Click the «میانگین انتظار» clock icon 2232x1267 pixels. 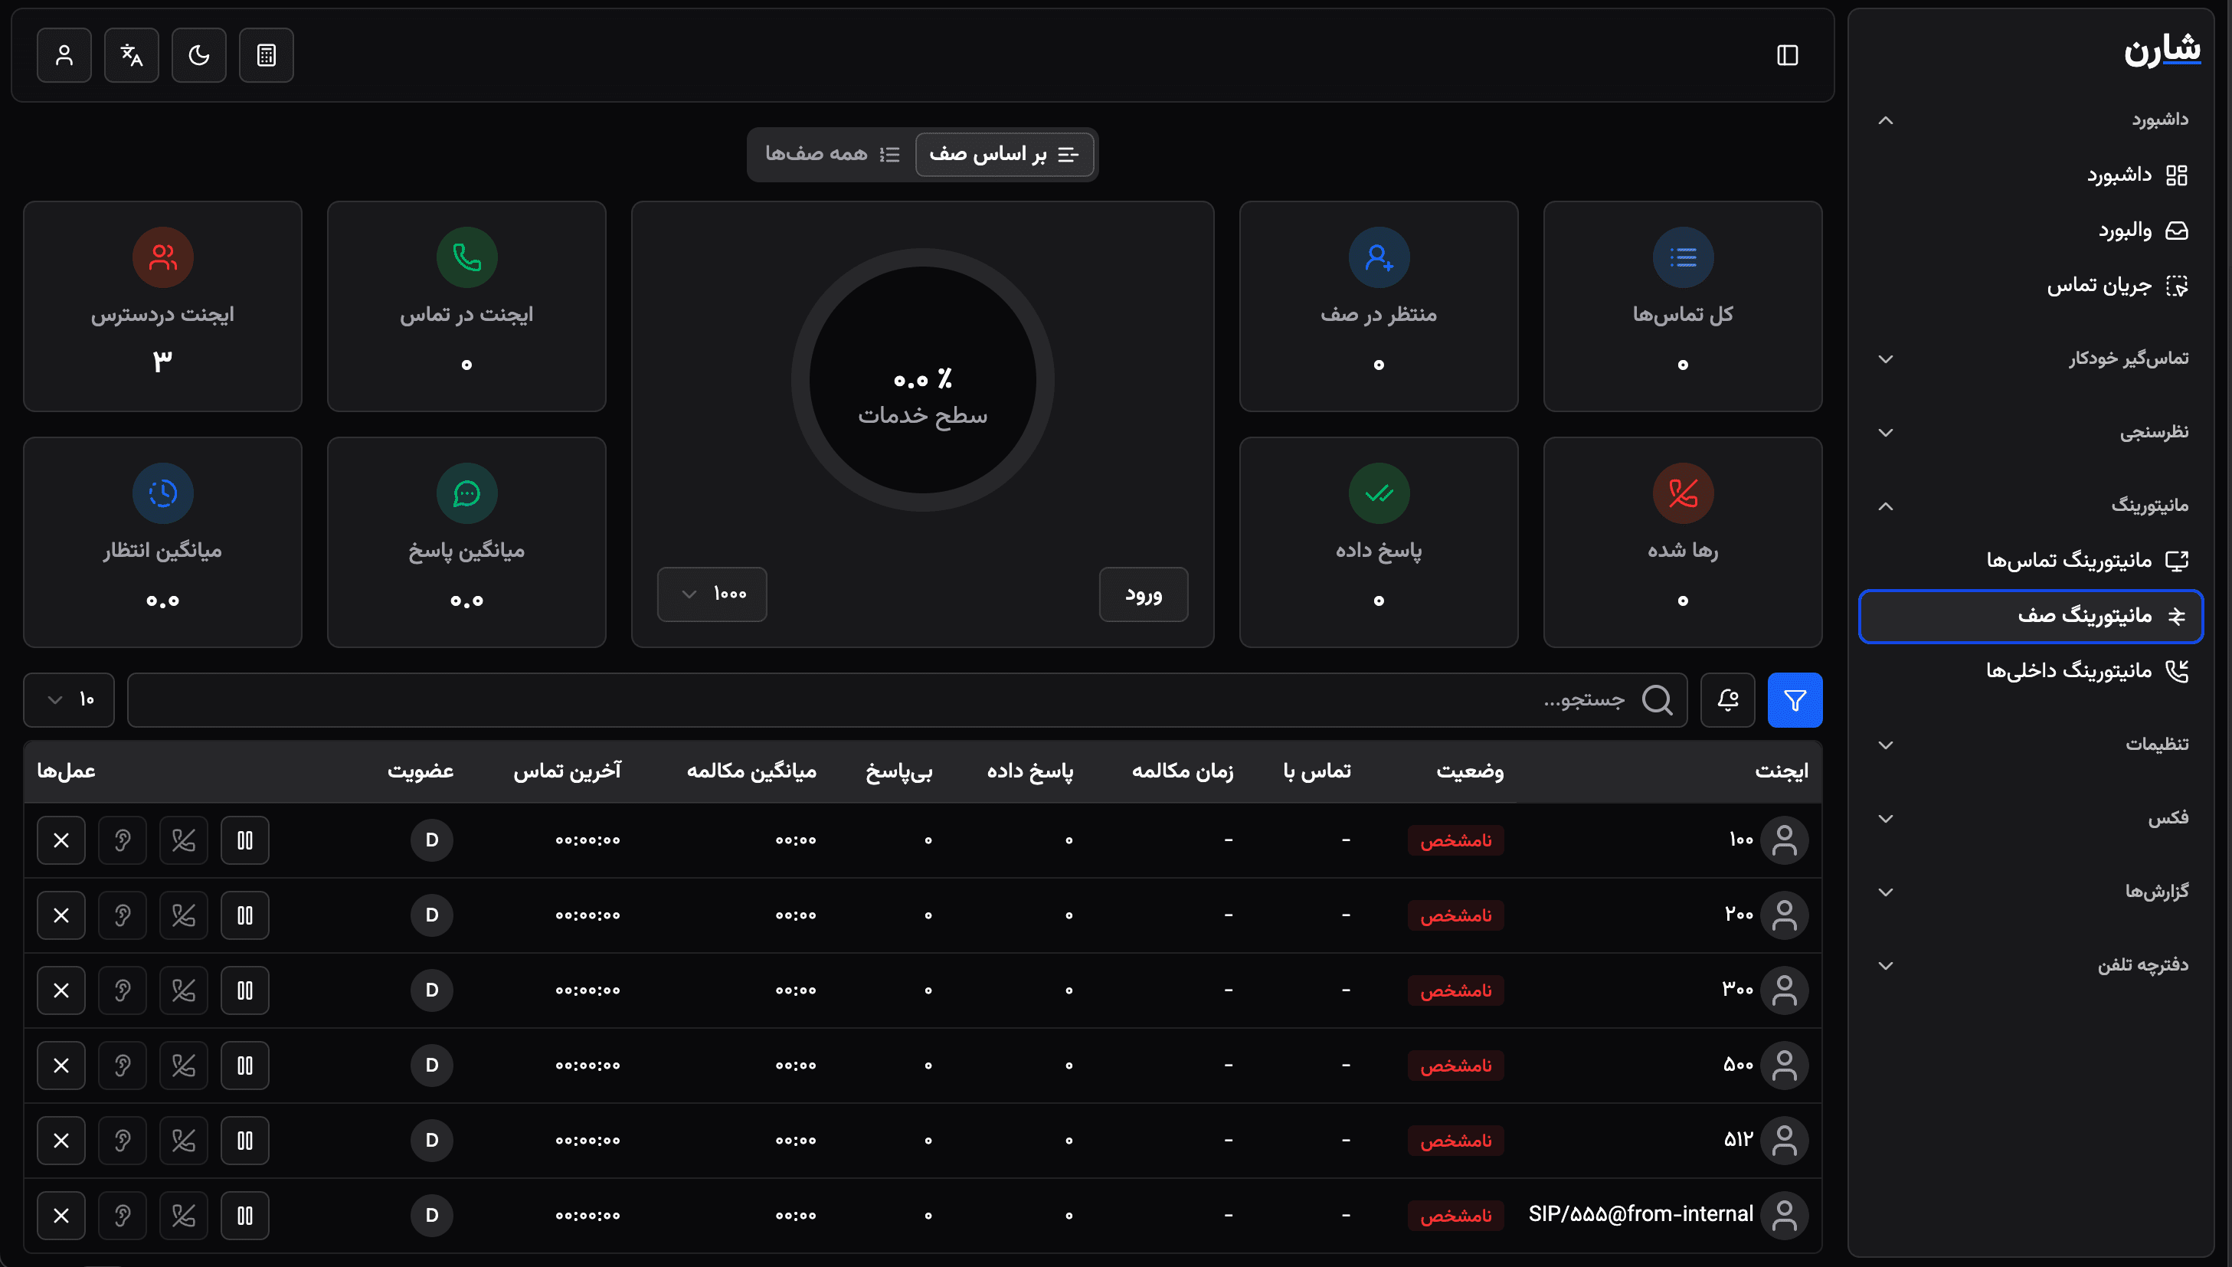tap(162, 493)
